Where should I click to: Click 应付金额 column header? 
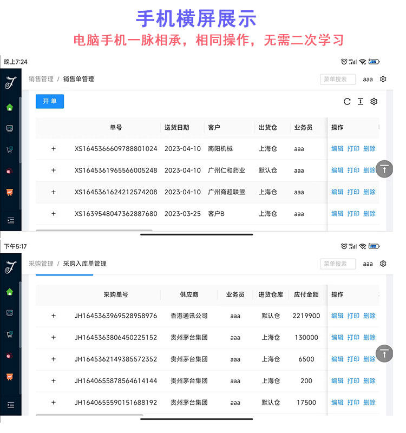coord(306,294)
